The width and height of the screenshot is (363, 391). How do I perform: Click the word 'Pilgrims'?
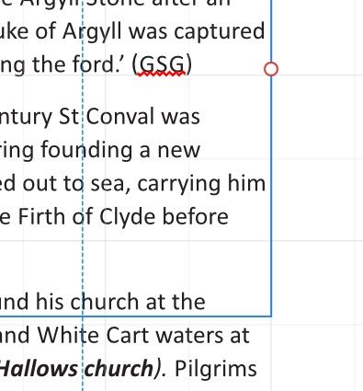tap(216, 369)
